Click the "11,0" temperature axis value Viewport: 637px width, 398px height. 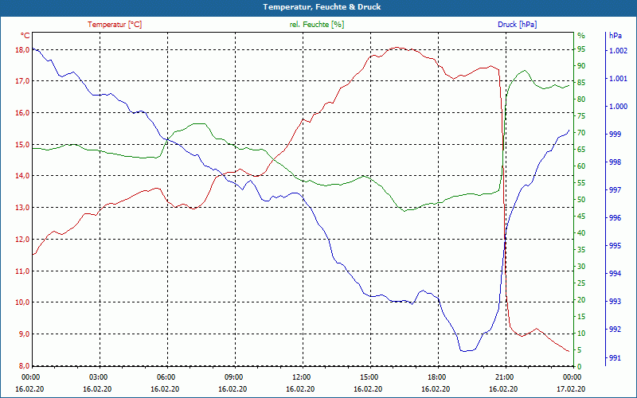click(x=23, y=271)
